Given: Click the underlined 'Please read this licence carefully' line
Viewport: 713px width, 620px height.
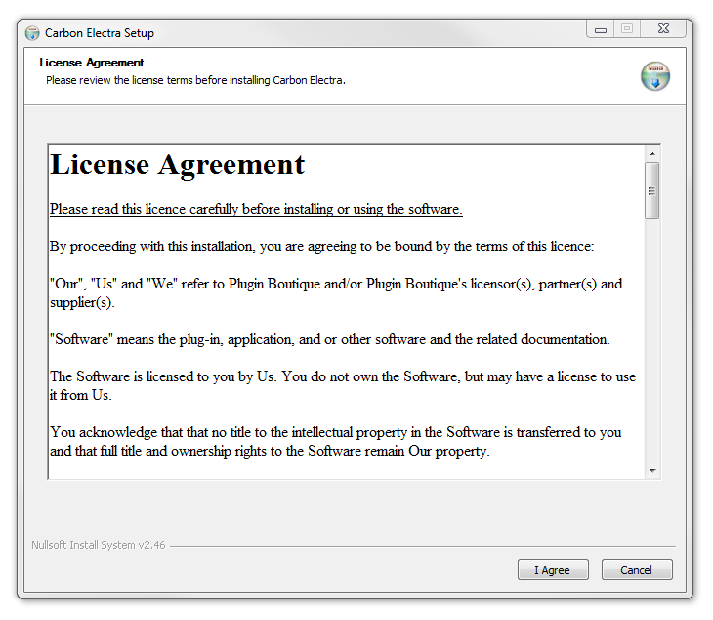Looking at the screenshot, I should (256, 209).
